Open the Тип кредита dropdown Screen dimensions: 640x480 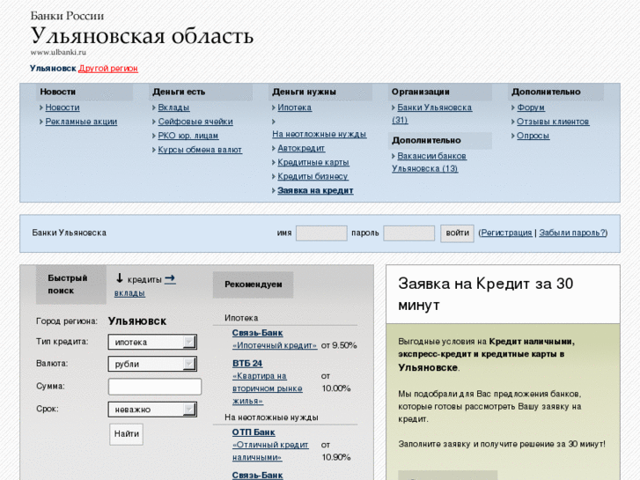152,342
